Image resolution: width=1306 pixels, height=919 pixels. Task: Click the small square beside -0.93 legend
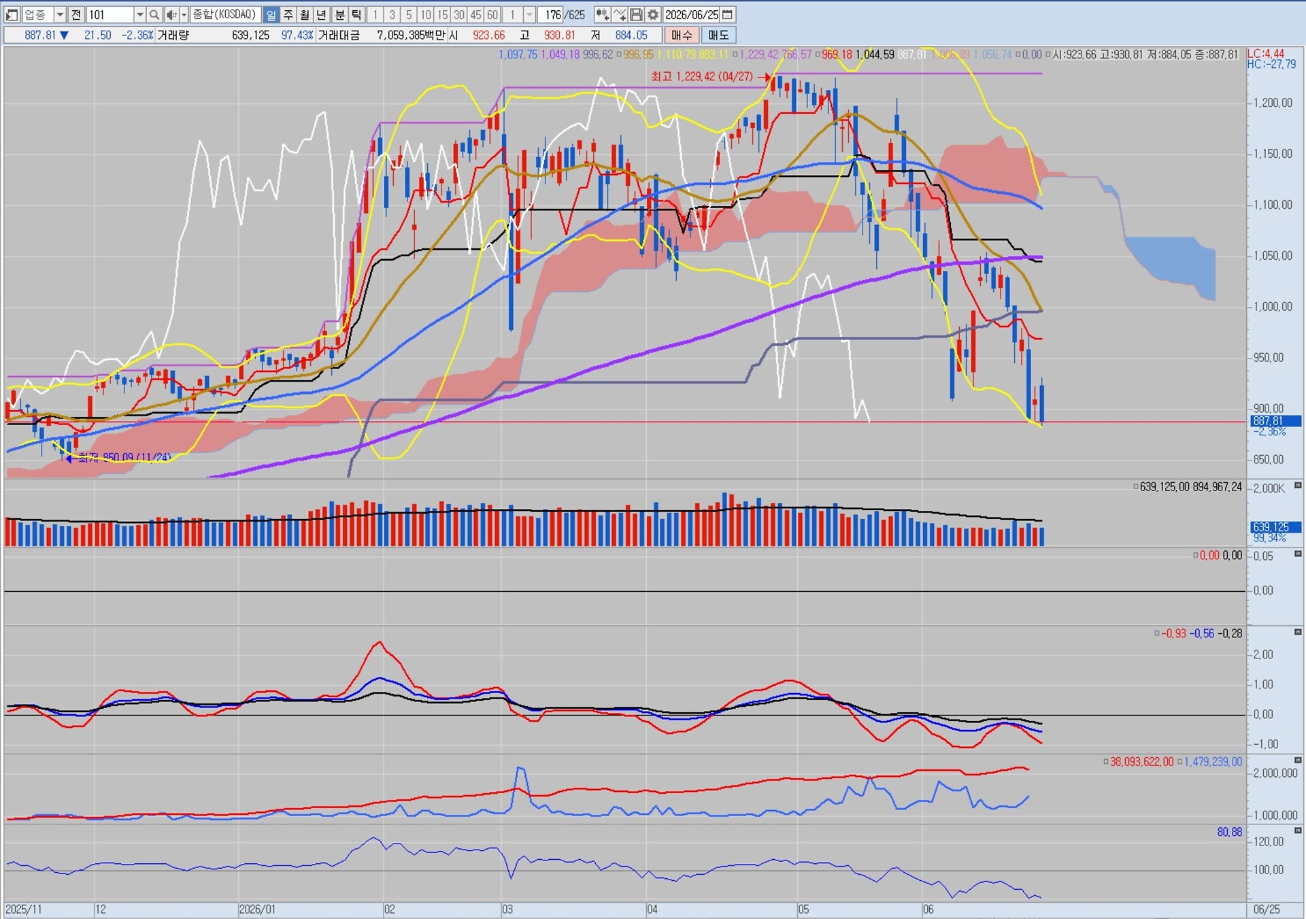(1157, 633)
